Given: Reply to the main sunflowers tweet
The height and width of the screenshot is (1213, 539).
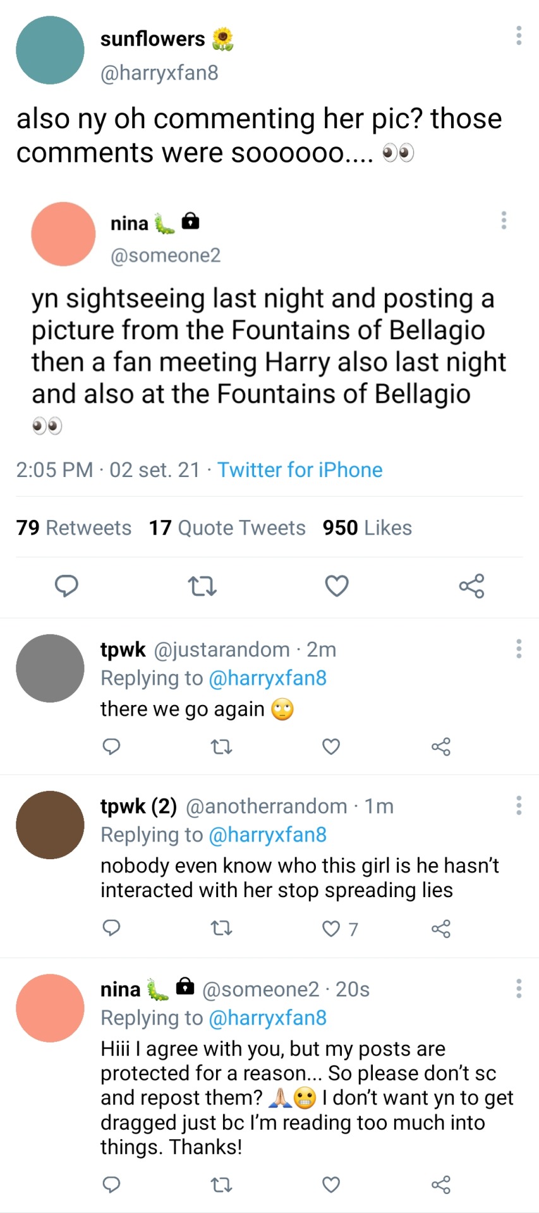Looking at the screenshot, I should pos(66,586).
